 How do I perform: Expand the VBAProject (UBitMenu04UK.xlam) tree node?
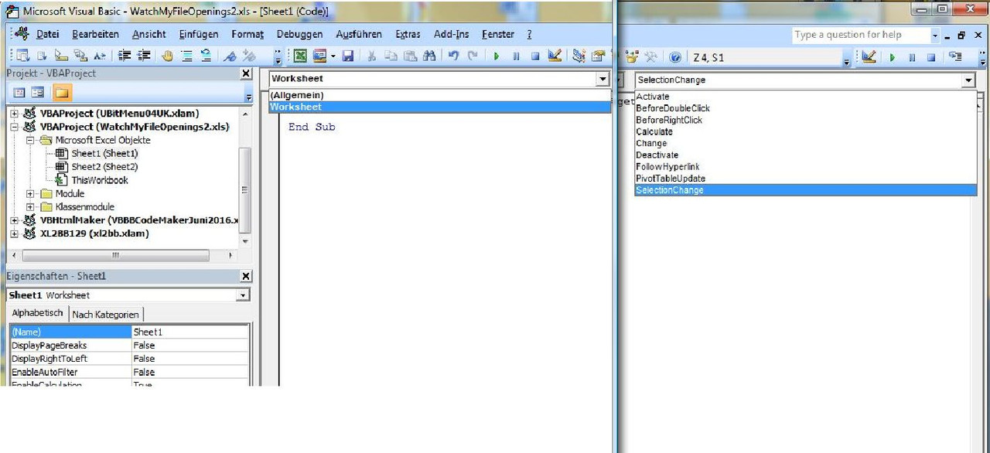14,113
